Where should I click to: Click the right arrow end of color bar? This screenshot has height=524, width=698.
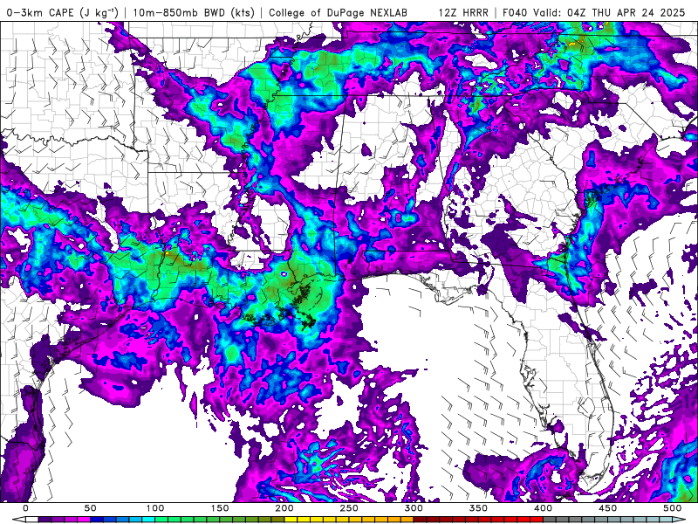(x=679, y=519)
